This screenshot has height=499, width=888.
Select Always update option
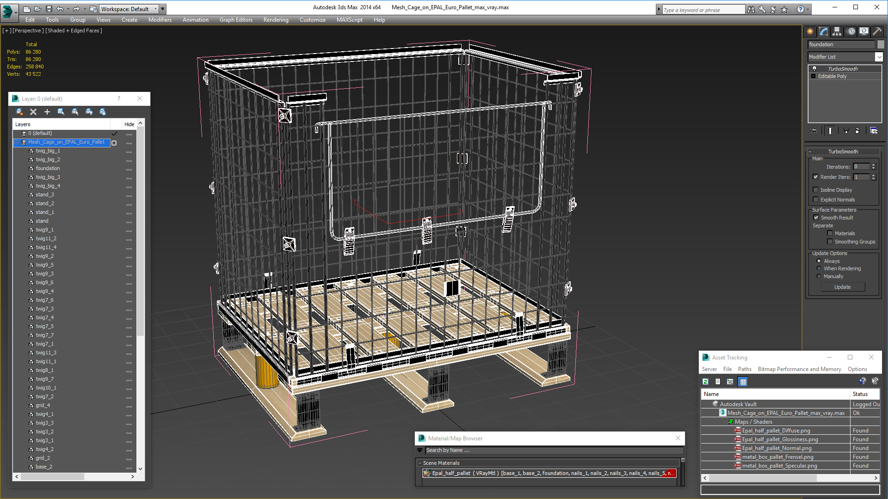819,261
